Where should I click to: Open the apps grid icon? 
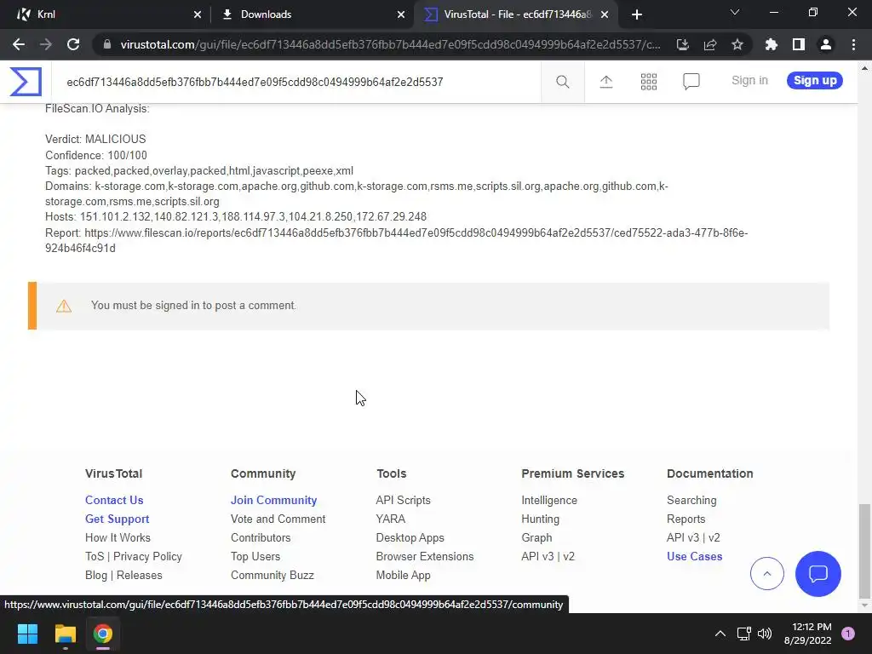[648, 82]
